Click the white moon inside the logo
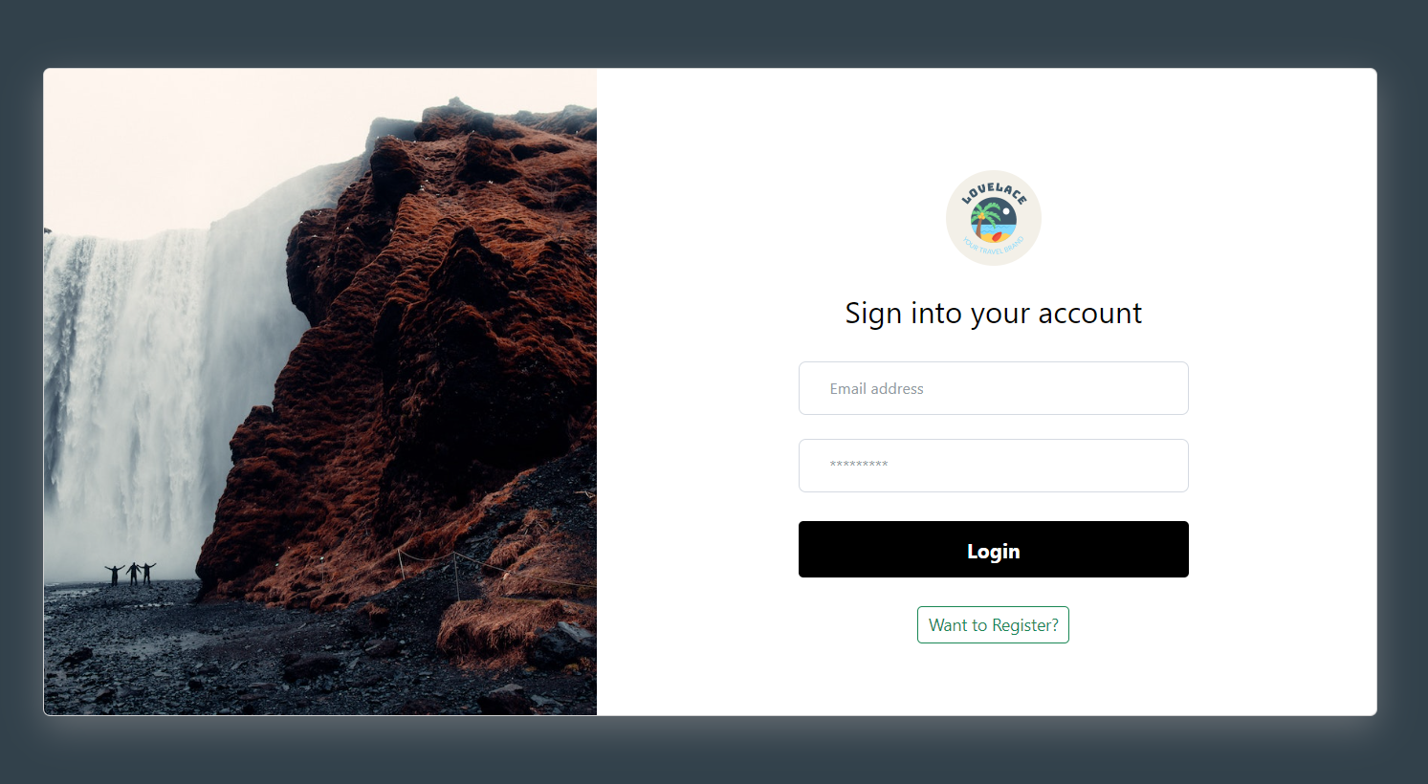 point(1006,211)
